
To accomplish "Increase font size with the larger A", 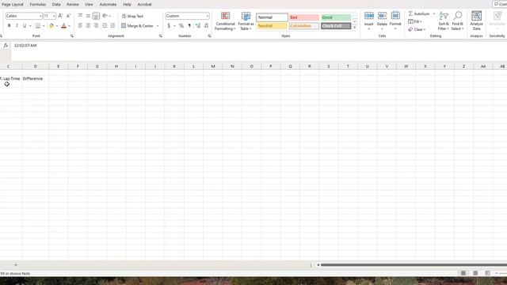I will [x=60, y=16].
